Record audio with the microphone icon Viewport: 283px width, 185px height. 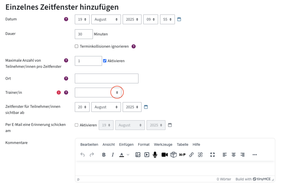[x=155, y=155]
